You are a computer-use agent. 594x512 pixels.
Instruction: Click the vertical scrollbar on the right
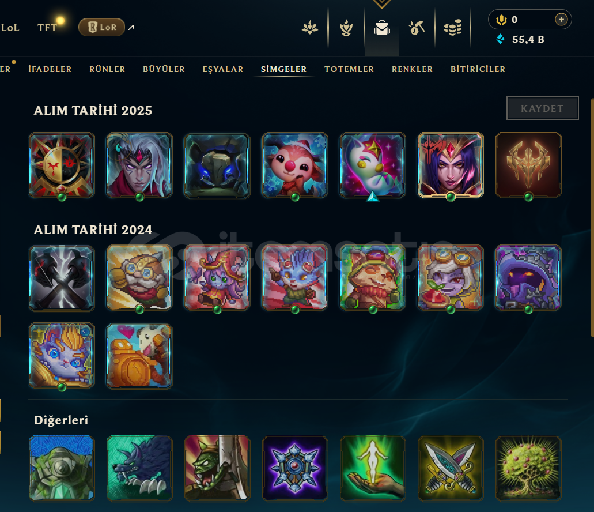coord(592,218)
